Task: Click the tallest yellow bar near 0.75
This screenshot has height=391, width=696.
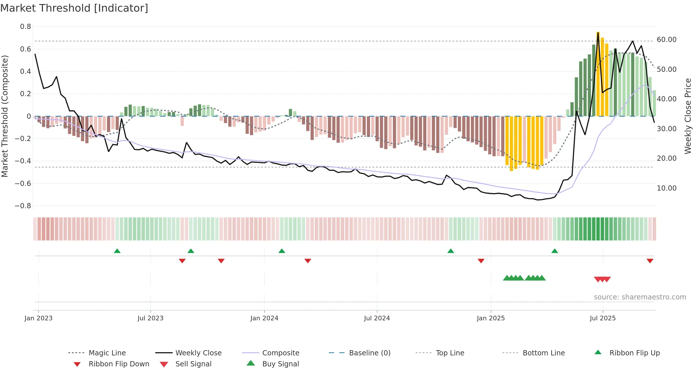Action: [x=598, y=74]
